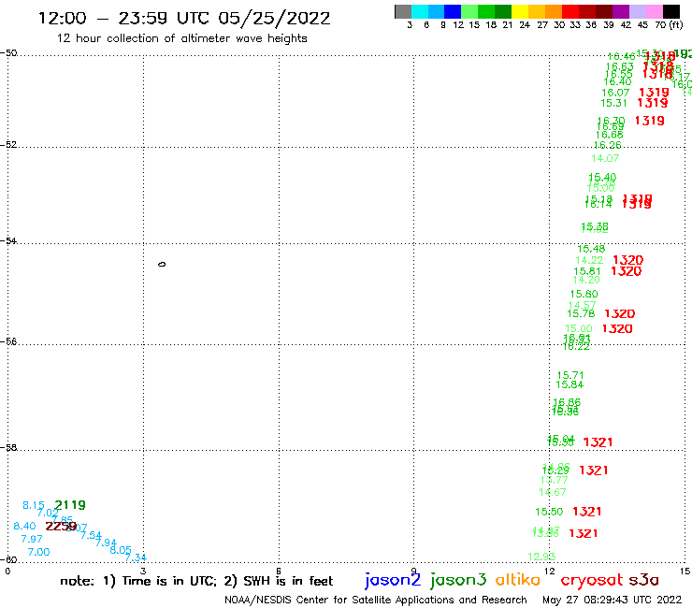Click the wave height value '16.63'
The image size is (692, 608).
620,66
